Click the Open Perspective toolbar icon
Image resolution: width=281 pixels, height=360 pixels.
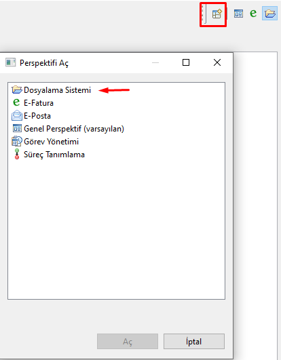[x=217, y=14]
